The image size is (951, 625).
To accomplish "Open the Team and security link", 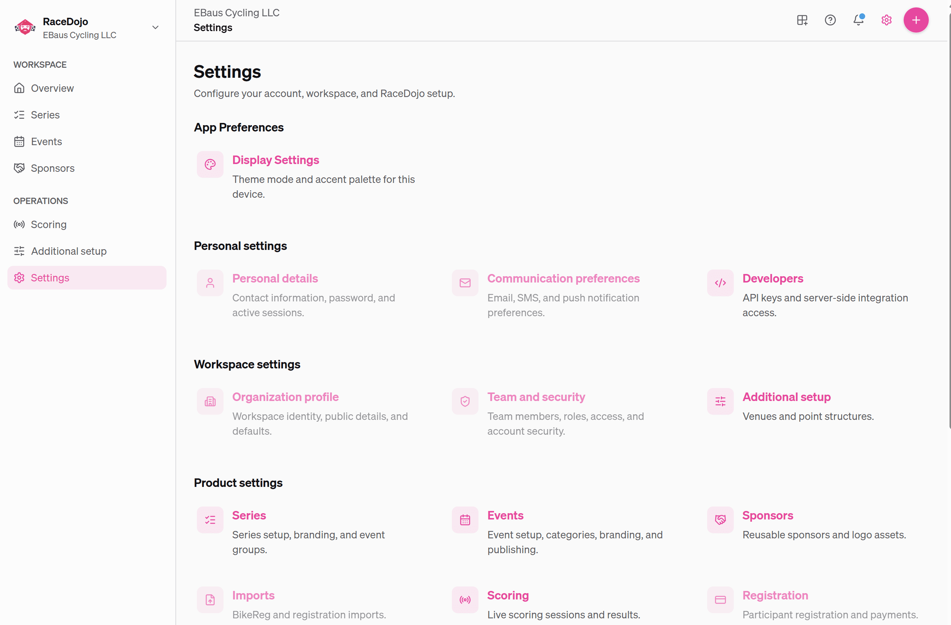I will point(536,397).
